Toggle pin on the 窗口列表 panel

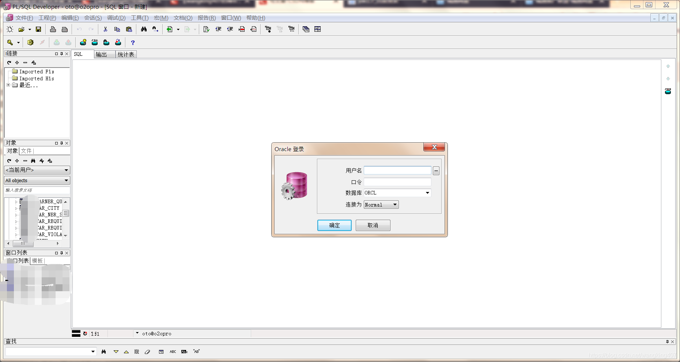coord(61,253)
